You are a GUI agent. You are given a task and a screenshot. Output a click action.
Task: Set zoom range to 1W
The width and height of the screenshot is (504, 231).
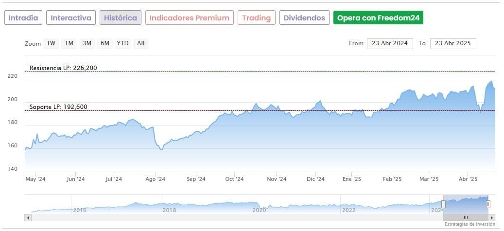(51, 43)
